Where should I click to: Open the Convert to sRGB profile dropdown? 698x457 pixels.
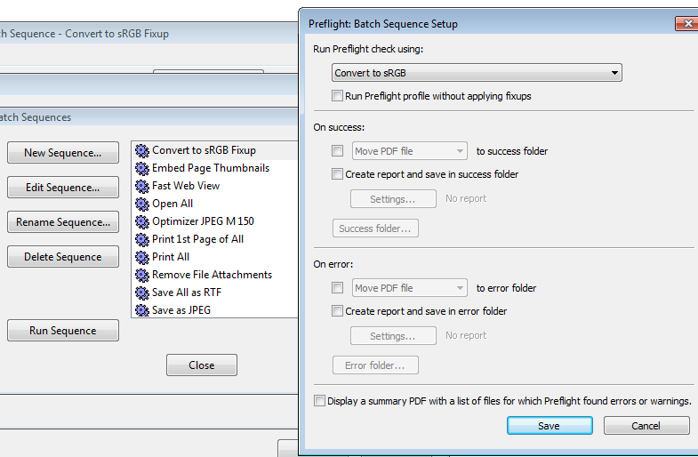tap(477, 73)
